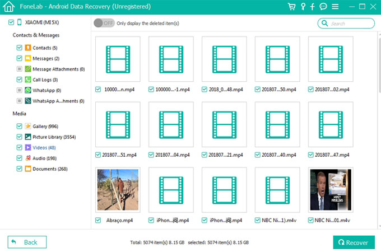
Task: Uncheck the Audio (198) checkbox
Action: tap(19, 158)
